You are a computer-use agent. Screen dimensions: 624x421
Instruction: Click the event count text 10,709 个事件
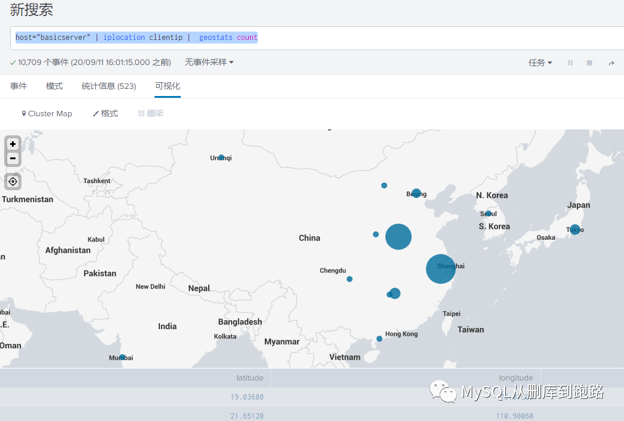point(44,63)
